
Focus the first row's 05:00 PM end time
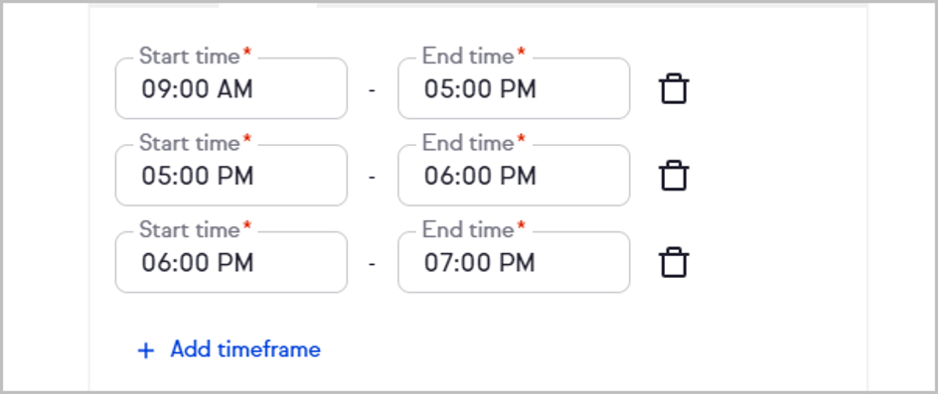point(514,88)
